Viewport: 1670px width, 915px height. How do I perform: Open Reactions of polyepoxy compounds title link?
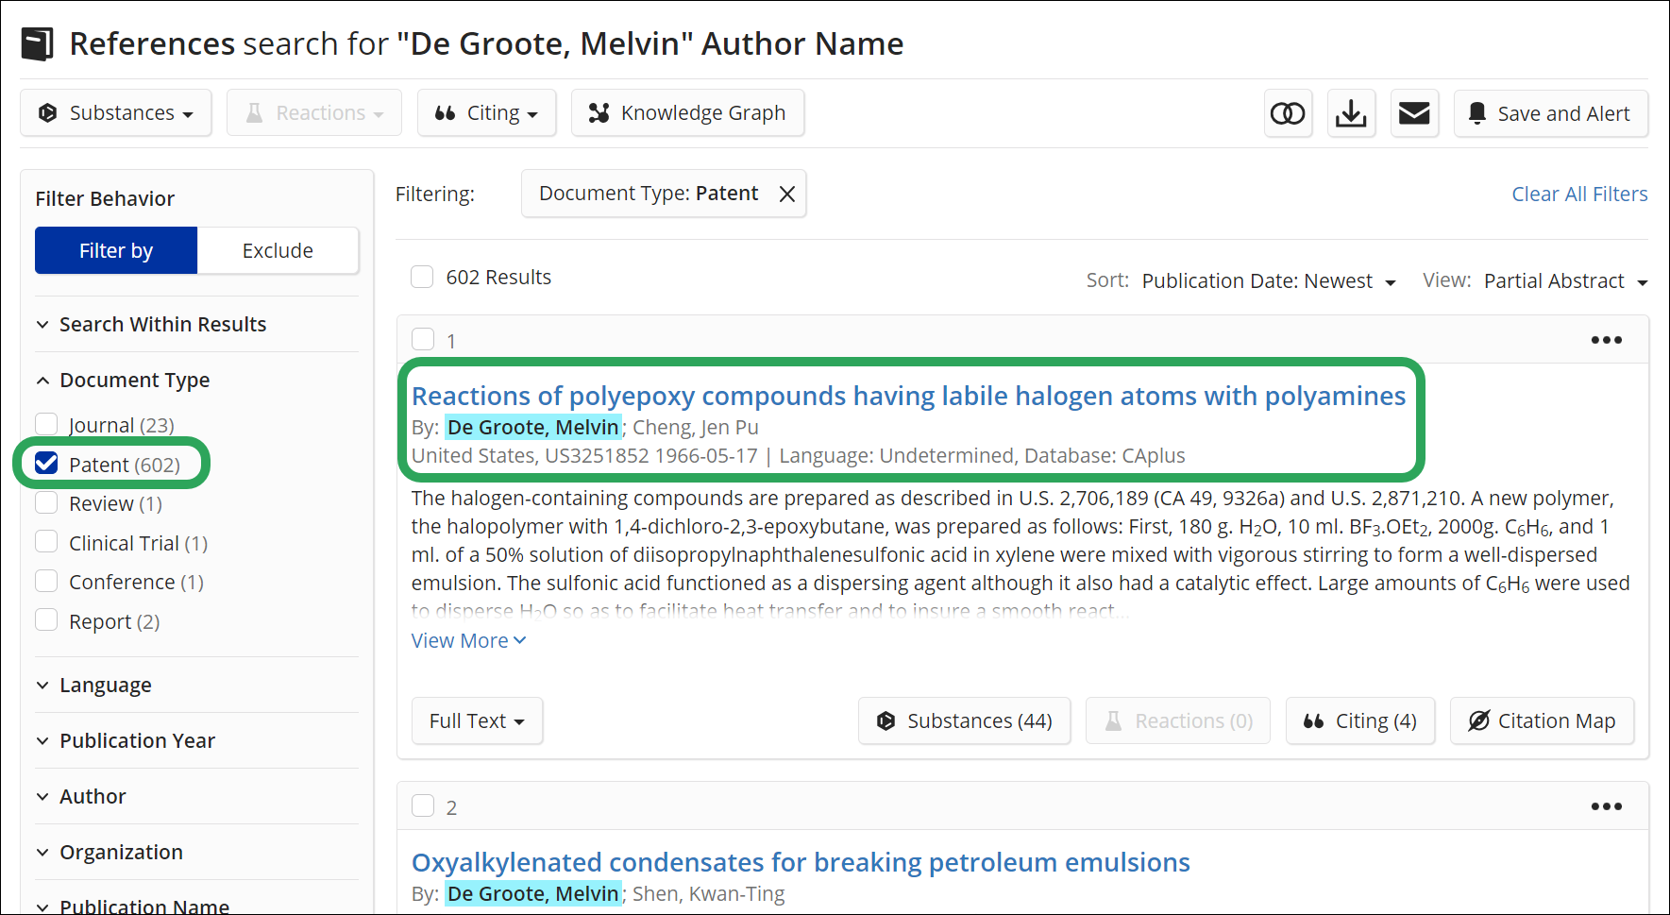point(908,396)
